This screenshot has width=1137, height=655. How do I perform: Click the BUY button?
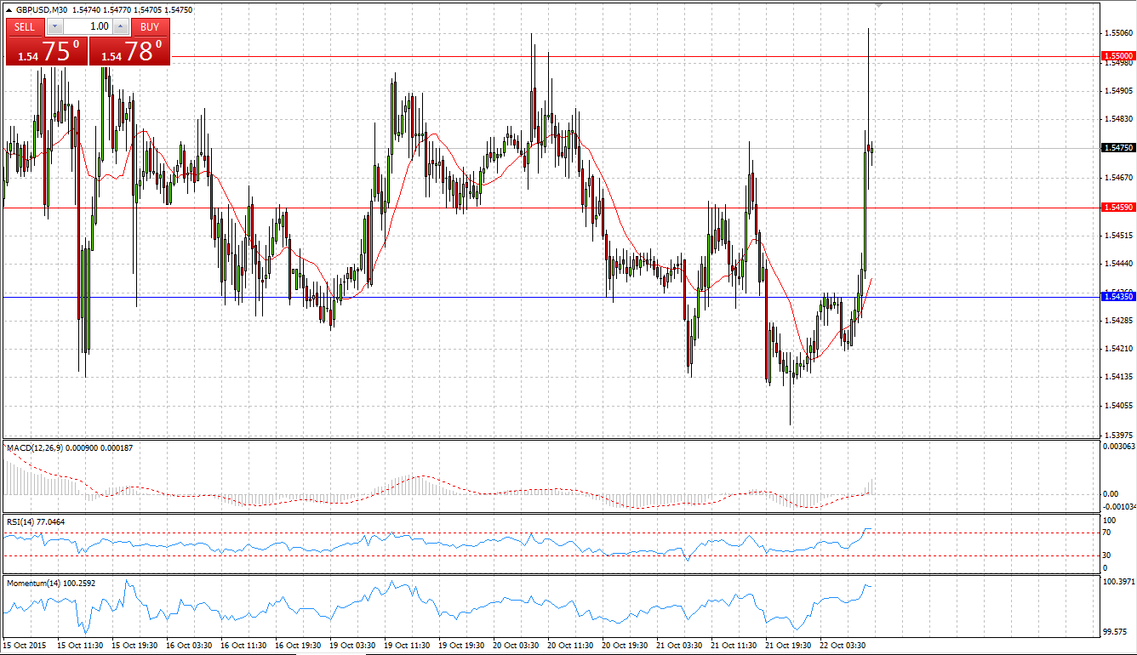click(150, 26)
